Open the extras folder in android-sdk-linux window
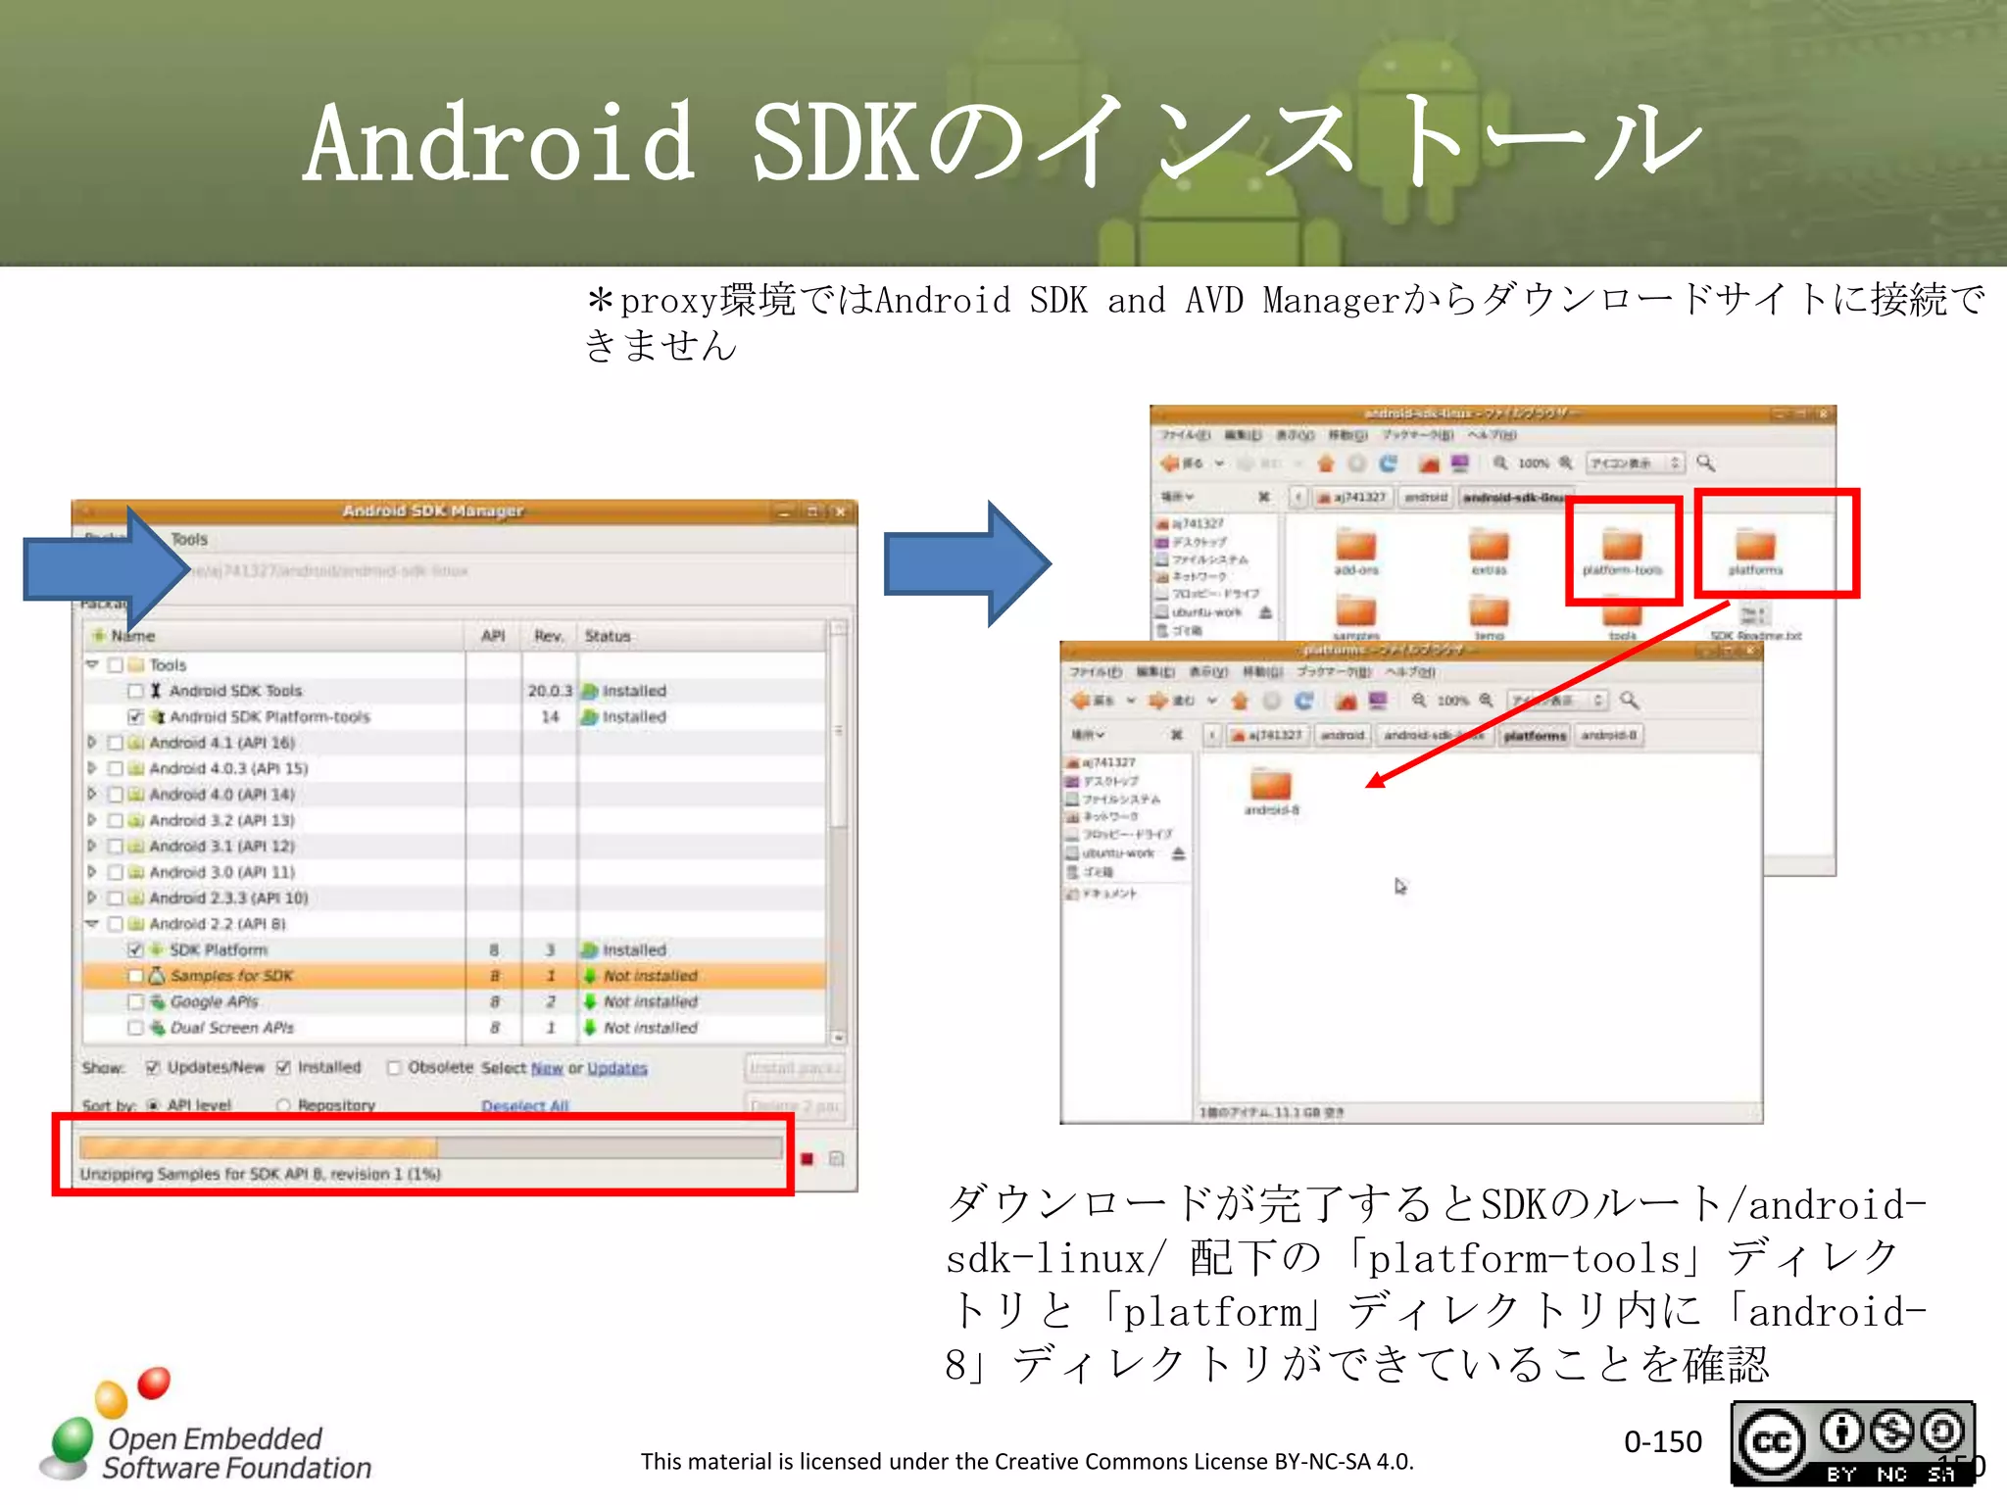This screenshot has height=1505, width=2007. 1489,552
